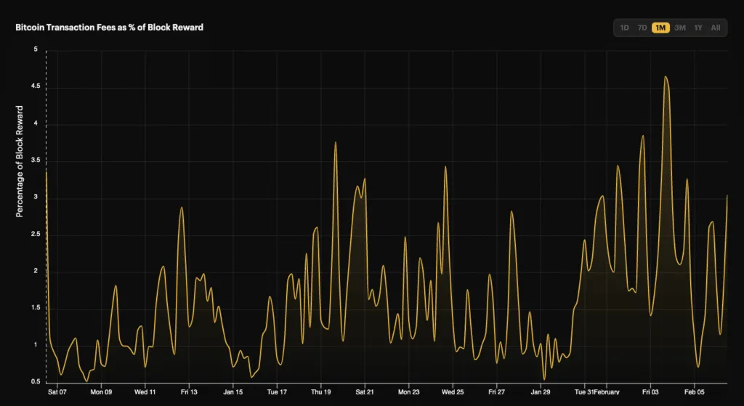The width and height of the screenshot is (744, 406).
Task: Click the 'Fri 03' date label
Action: pos(650,392)
